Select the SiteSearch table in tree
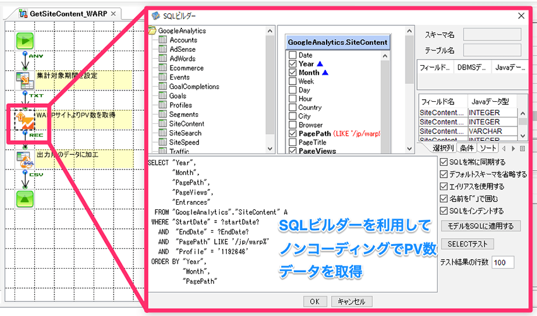Screen dimensions: 537x316 (185, 133)
